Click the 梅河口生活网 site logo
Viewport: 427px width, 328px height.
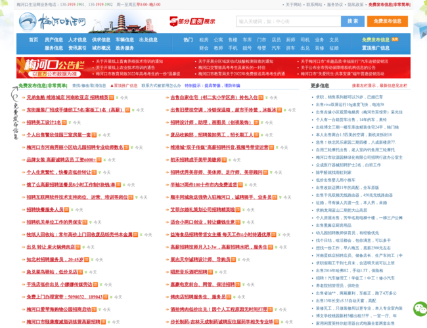click(x=53, y=22)
